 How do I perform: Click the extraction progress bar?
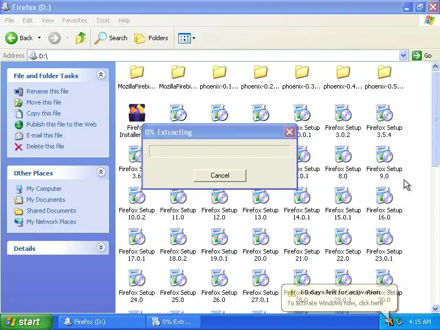tap(219, 152)
